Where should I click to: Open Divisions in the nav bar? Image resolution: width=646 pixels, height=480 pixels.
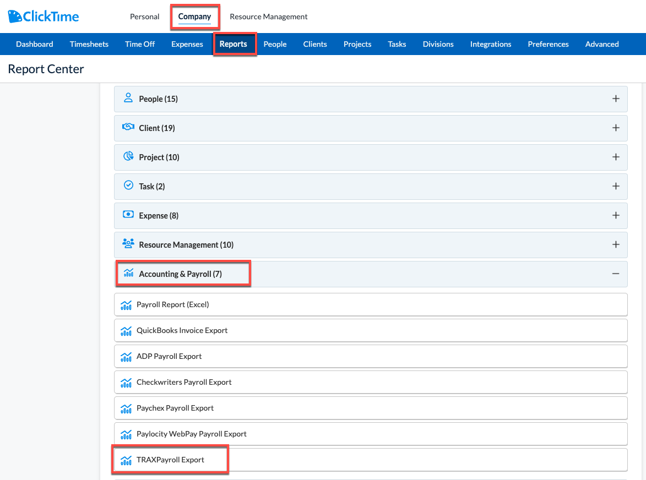(x=438, y=44)
